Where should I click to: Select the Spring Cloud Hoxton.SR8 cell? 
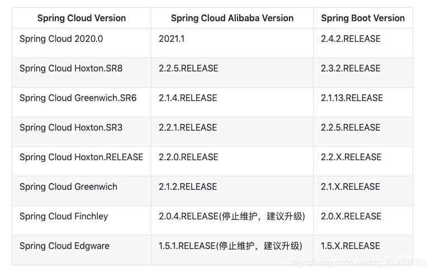click(x=71, y=69)
